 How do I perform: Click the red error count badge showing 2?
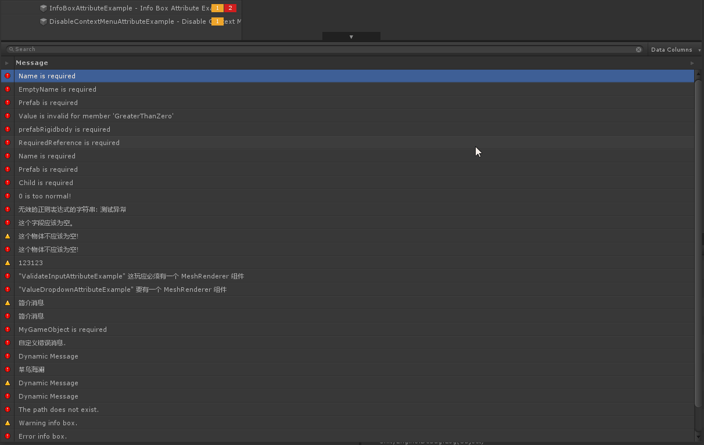[230, 8]
